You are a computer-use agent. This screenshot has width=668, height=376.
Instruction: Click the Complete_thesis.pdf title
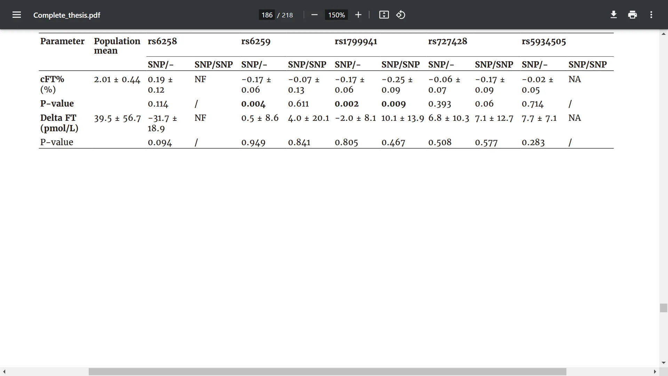tap(67, 15)
